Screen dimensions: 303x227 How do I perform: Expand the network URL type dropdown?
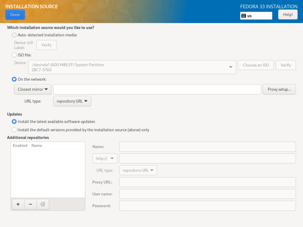pos(72,101)
